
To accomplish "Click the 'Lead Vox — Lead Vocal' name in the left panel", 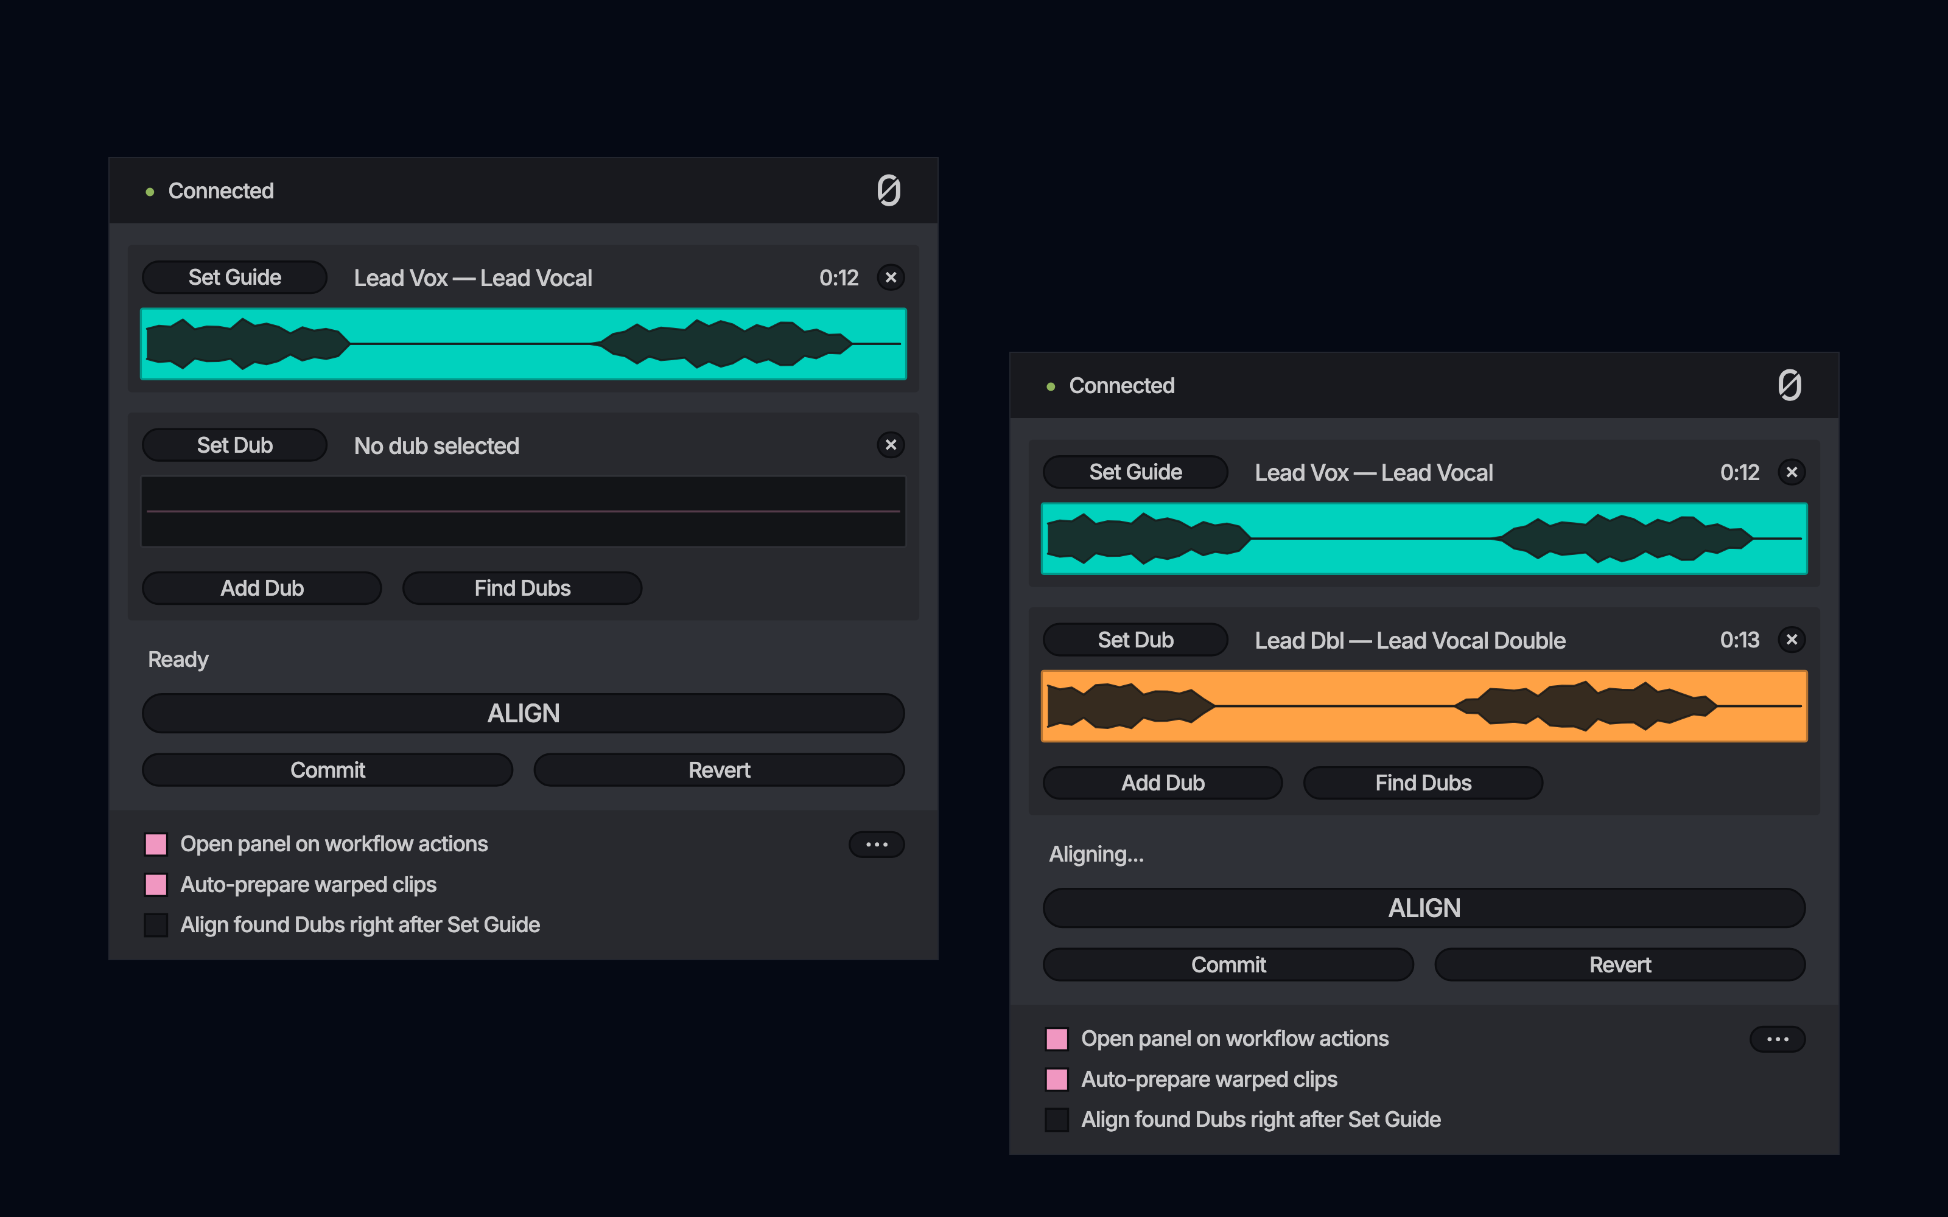I will click(472, 279).
